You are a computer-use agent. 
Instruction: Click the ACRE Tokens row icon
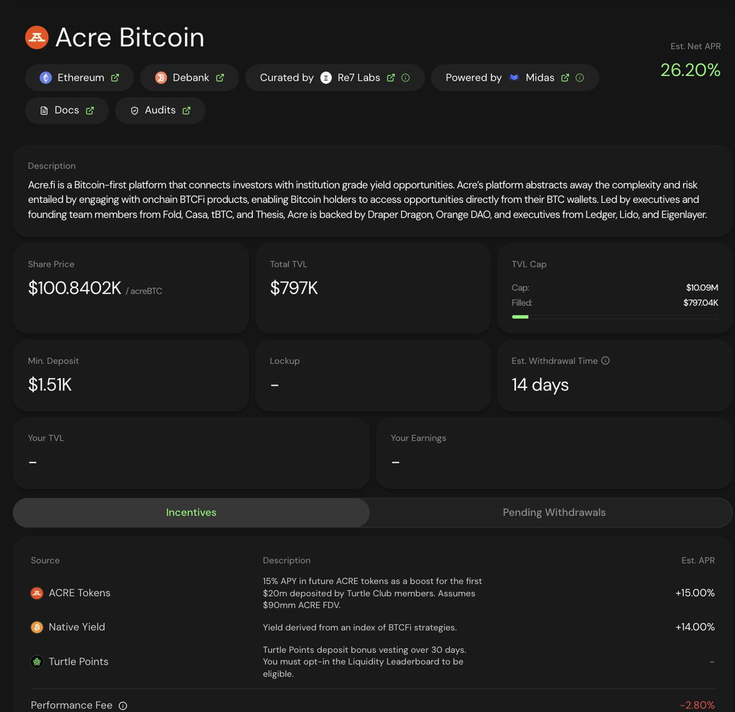(37, 593)
